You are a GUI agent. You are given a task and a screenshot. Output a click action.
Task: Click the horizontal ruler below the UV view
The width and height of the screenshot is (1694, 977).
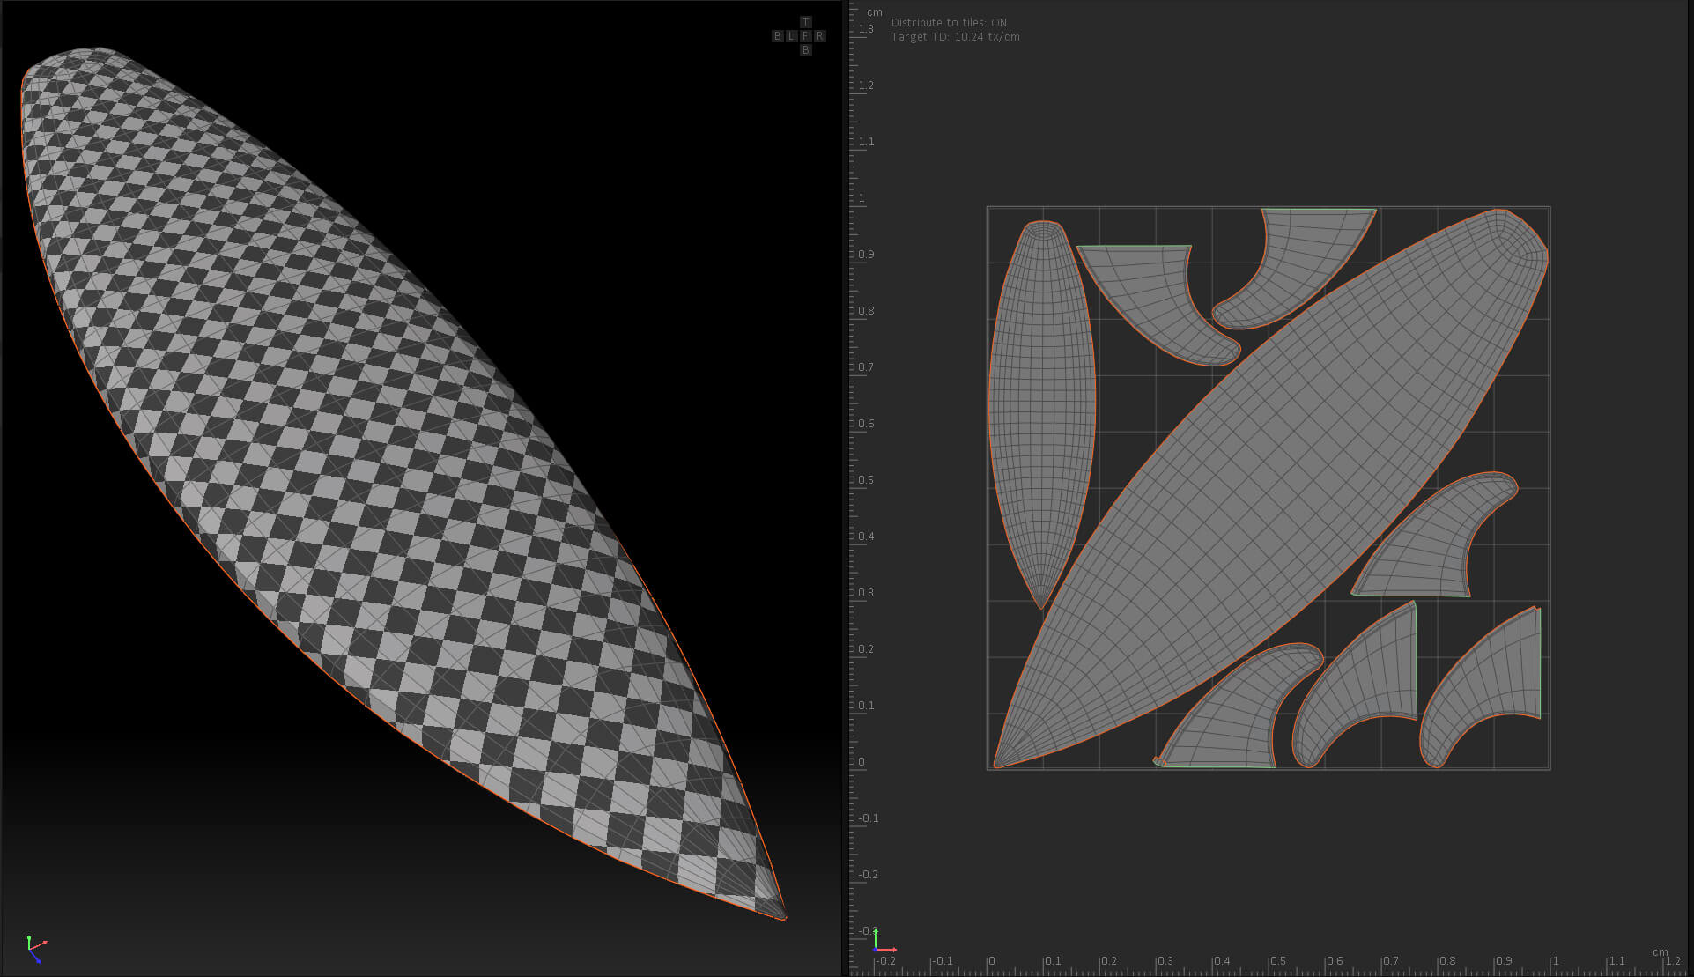tap(1269, 967)
